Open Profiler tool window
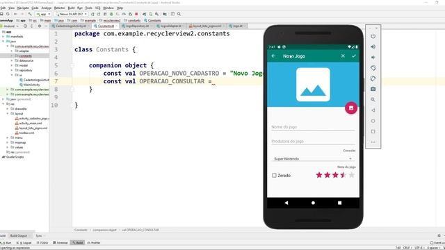The width and height of the screenshot is (445, 250). pos(94,242)
